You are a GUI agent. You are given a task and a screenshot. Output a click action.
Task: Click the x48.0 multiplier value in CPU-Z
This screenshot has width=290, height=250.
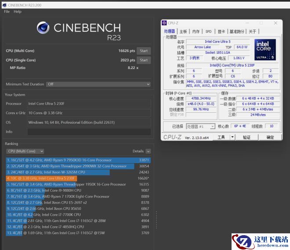pyautogui.click(x=201, y=104)
